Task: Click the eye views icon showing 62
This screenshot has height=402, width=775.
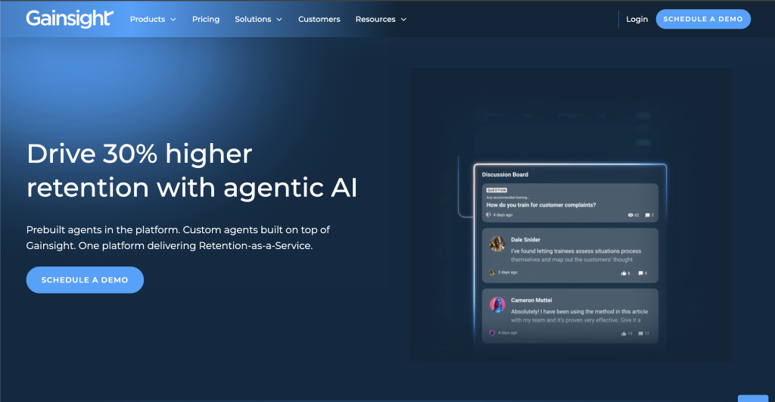Action: [630, 215]
